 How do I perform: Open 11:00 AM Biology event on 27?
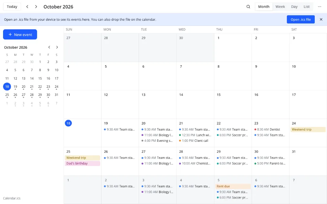click(157, 164)
